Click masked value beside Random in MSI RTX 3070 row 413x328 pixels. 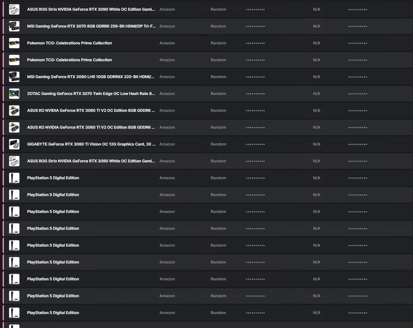[x=255, y=27]
